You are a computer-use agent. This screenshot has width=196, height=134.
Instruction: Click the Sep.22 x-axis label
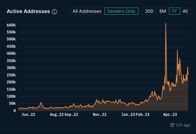(71, 115)
